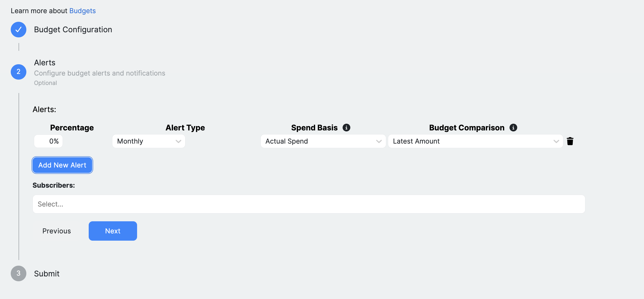Select the Alerts step number circle
Viewport: 644px width, 299px height.
pyautogui.click(x=18, y=72)
